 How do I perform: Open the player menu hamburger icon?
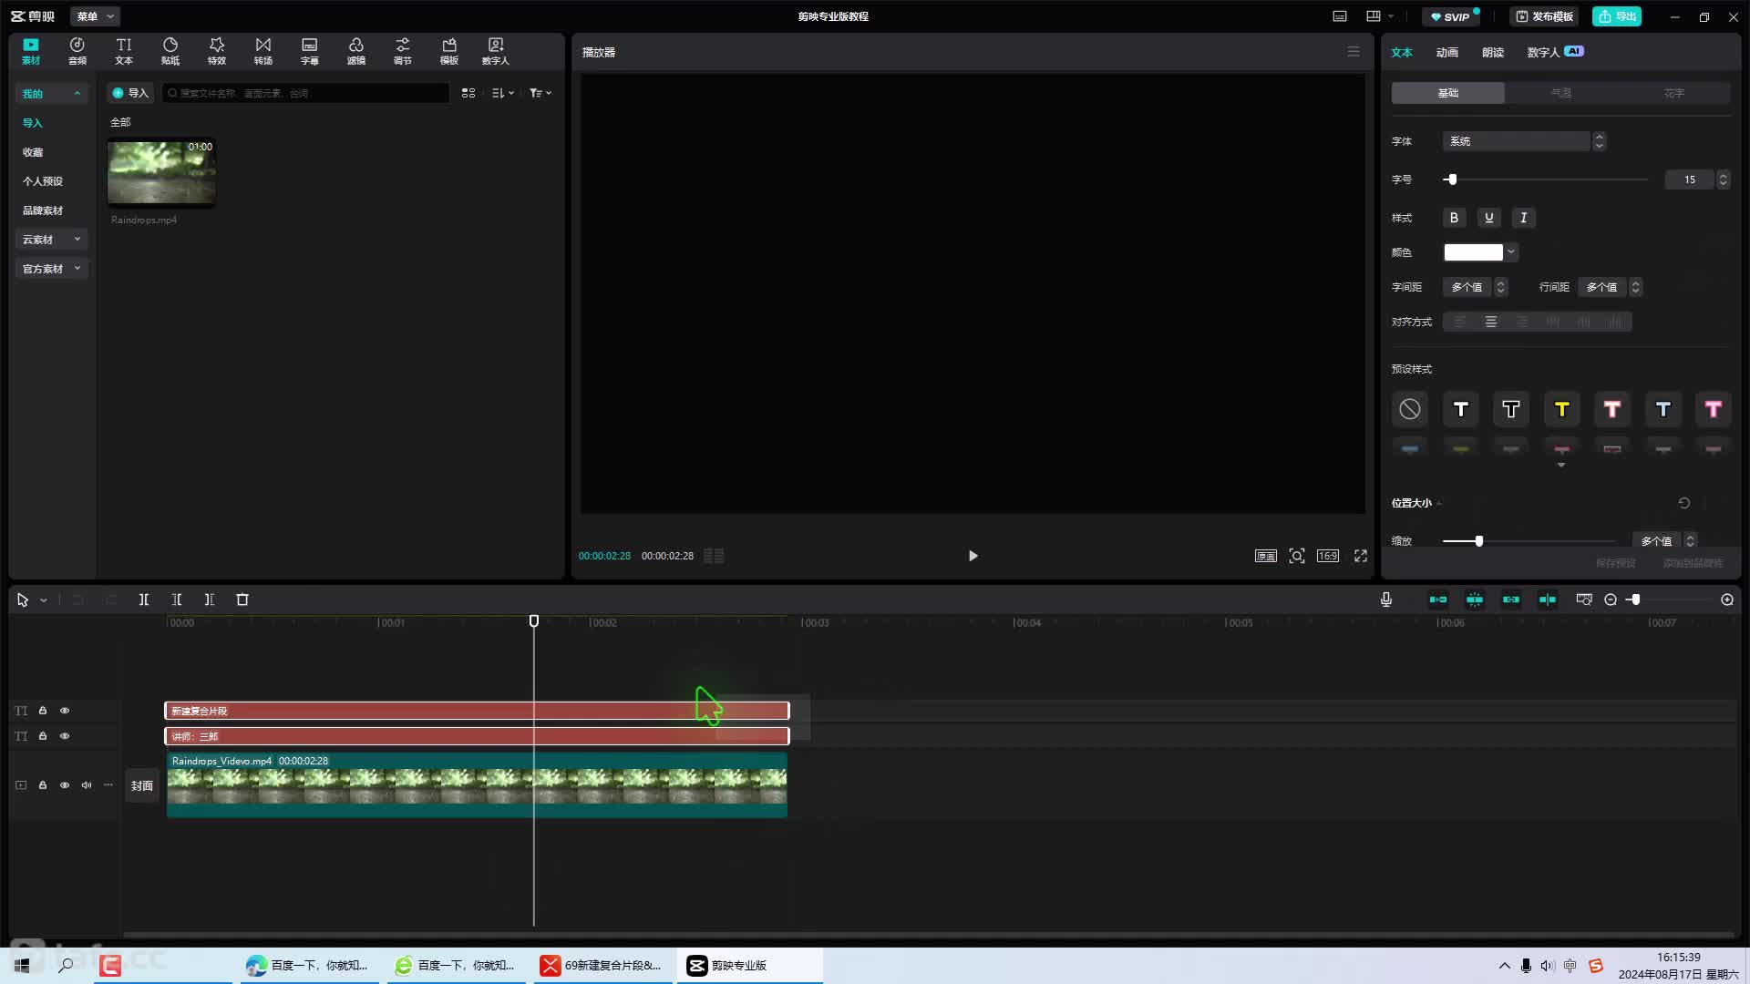point(1354,52)
